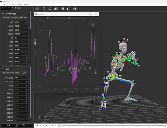Image resolution: width=167 pixels, height=128 pixels.
Task: Click the external force file name field
Action: pos(15,73)
